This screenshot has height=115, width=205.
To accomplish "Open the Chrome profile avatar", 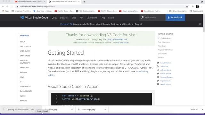I will tap(197, 6).
